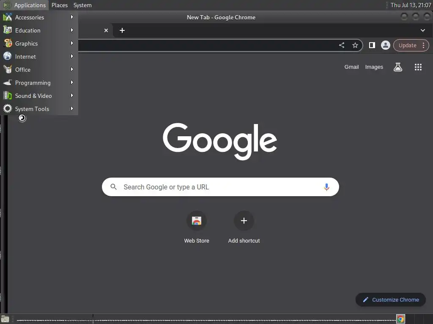The height and width of the screenshot is (324, 433).
Task: Expand arrow next to Programming
Action: [72, 82]
